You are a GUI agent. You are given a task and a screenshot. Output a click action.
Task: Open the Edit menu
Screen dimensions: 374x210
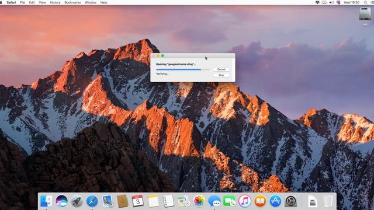point(32,2)
